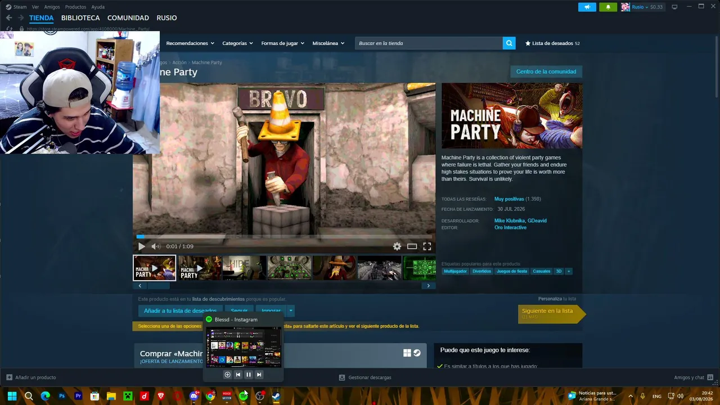Expand more tags with plus button
This screenshot has height=405, width=720.
click(569, 271)
